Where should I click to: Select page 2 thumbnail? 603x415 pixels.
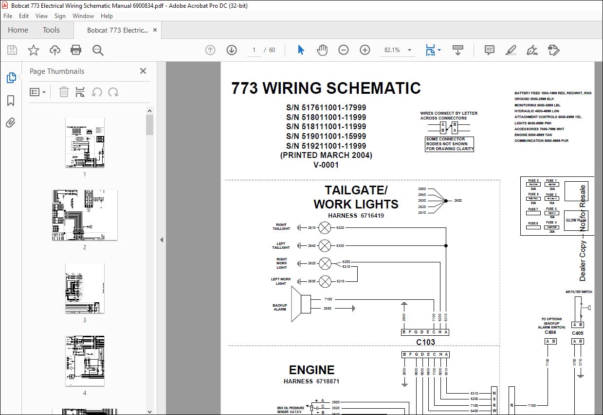(85, 215)
